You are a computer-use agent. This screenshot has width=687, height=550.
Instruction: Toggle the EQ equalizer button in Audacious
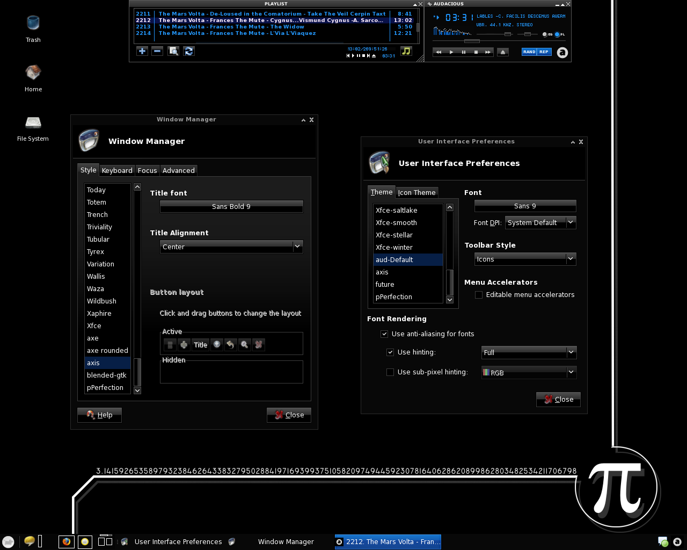(547, 34)
